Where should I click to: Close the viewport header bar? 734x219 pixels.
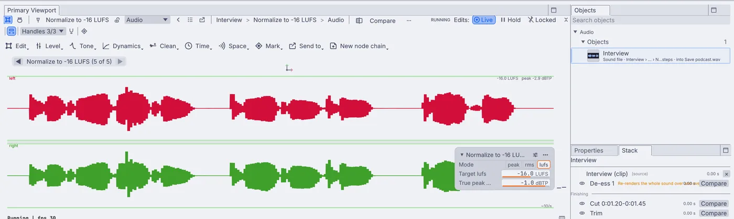click(x=566, y=20)
